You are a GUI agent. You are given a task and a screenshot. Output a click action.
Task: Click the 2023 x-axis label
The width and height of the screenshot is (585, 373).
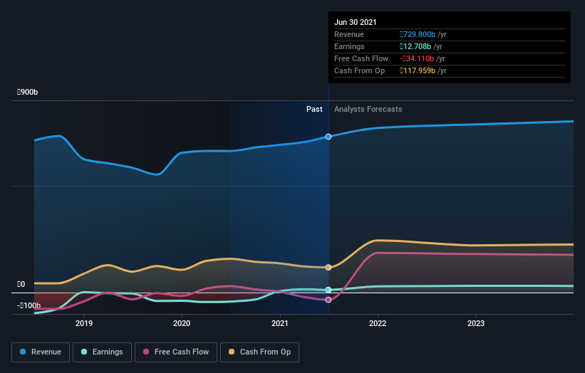[476, 323]
